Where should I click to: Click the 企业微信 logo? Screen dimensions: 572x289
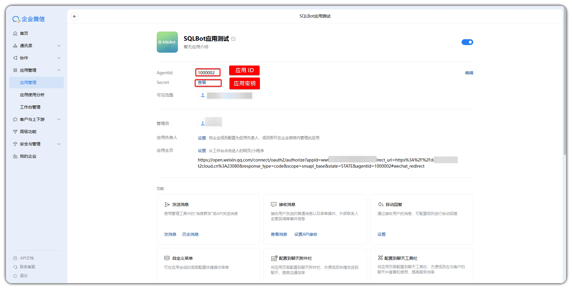click(29, 19)
